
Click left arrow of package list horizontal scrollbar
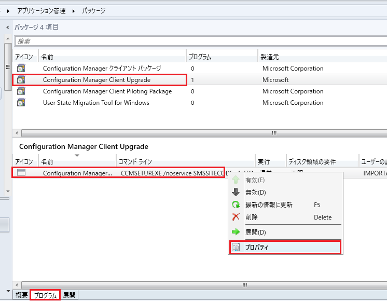click(17, 133)
